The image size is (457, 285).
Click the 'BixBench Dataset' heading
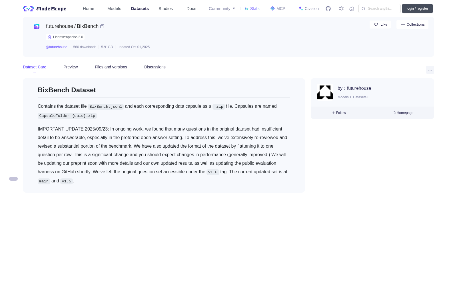(67, 90)
